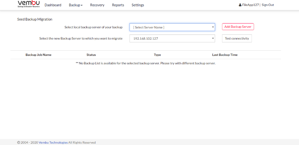Click the arrow on local backup server combo box
Screen dimensions: 299x145
coord(213,27)
